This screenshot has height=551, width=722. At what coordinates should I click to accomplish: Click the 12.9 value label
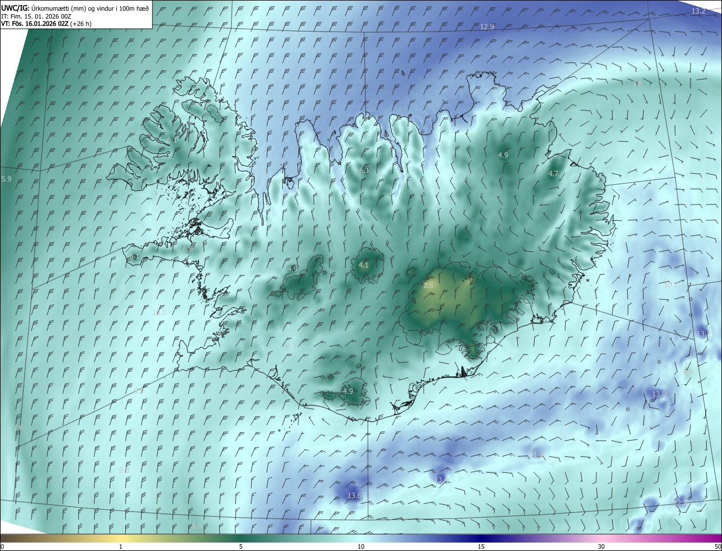click(487, 26)
